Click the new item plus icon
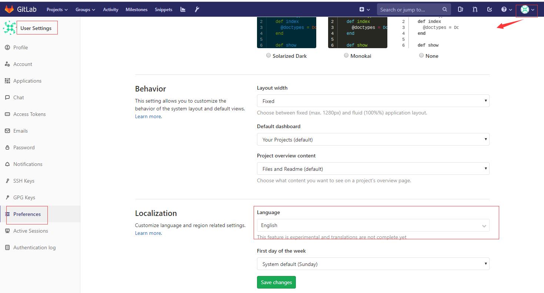 tap(364, 10)
